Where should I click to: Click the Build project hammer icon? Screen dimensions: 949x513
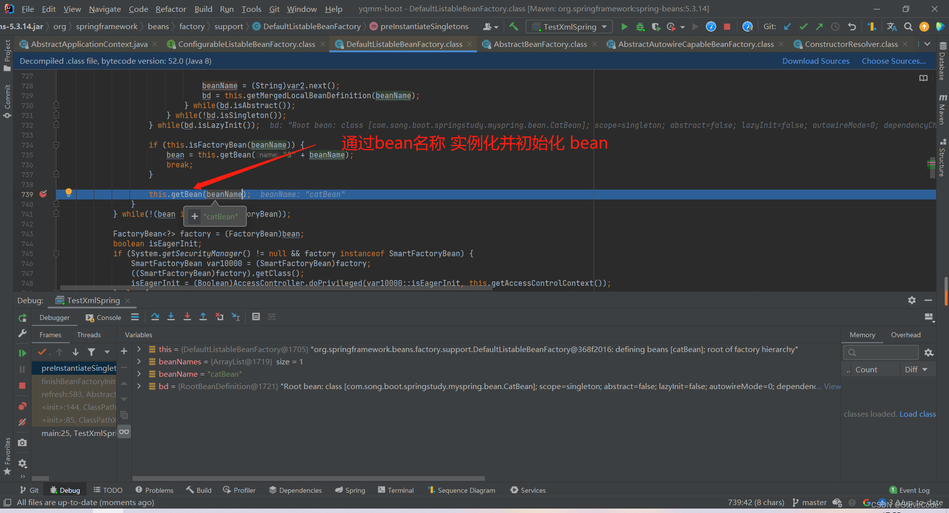tap(514, 27)
